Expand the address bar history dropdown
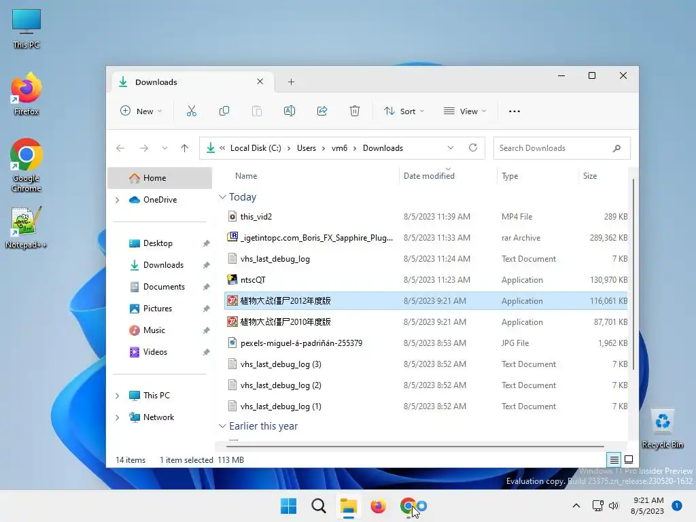The height and width of the screenshot is (522, 696). pyautogui.click(x=451, y=147)
